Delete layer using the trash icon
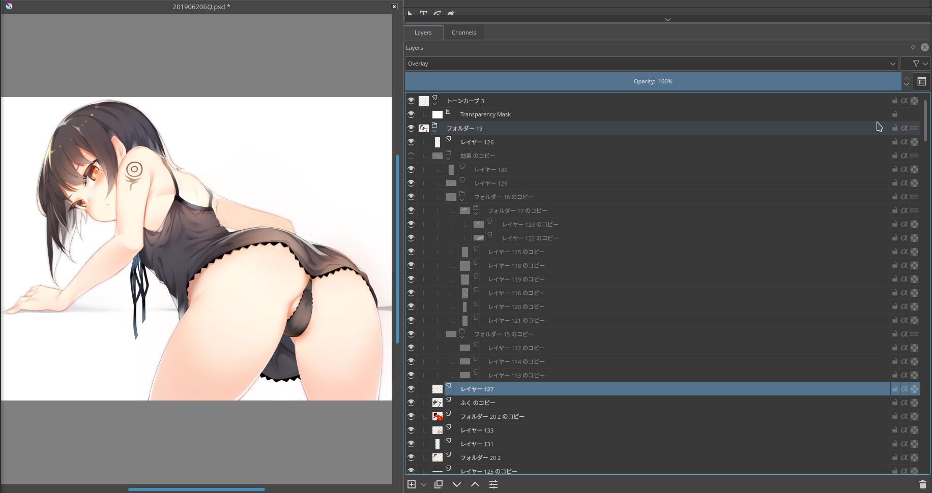The image size is (932, 493). pyautogui.click(x=922, y=484)
